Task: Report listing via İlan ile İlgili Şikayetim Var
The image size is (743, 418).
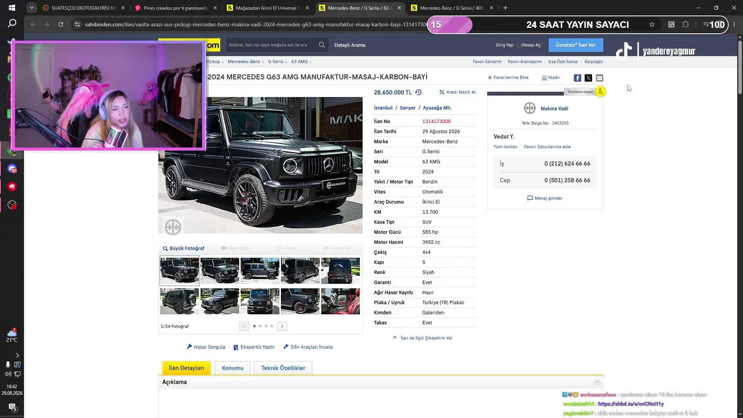Action: (423, 338)
